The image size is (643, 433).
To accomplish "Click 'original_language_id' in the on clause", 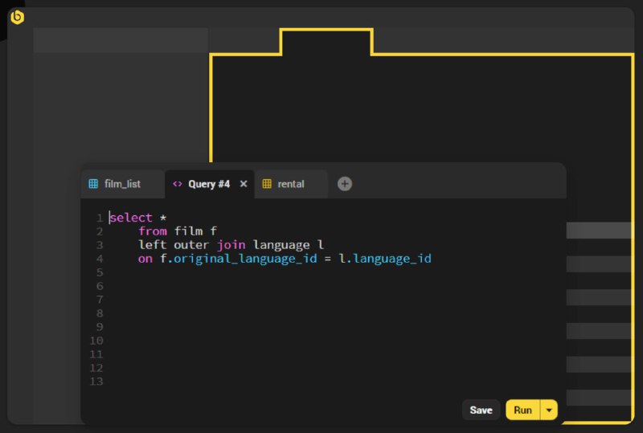I will click(x=245, y=259).
